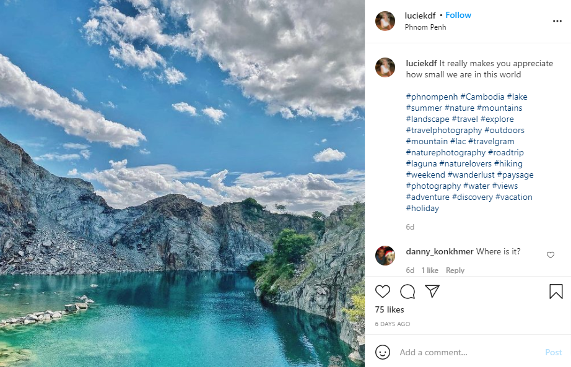This screenshot has height=367, width=571.
Task: Like danny_konkhmer's comment with small heart
Action: point(551,255)
